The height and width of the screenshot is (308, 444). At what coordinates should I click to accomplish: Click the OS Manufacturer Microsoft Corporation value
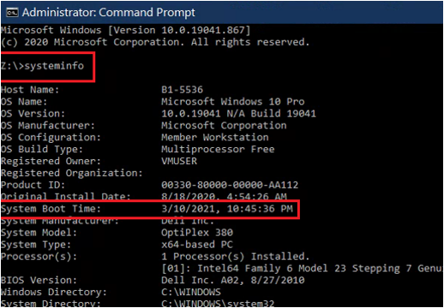click(x=224, y=126)
